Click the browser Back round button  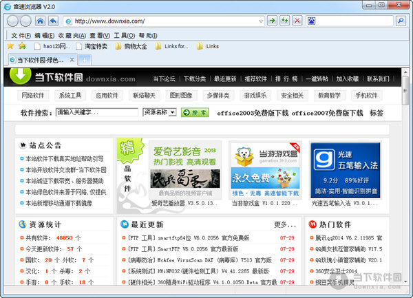(12, 21)
